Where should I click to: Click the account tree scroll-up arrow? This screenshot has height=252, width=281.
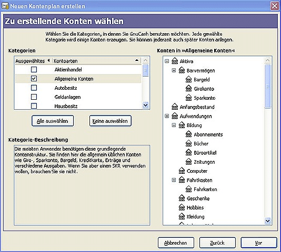(267, 60)
